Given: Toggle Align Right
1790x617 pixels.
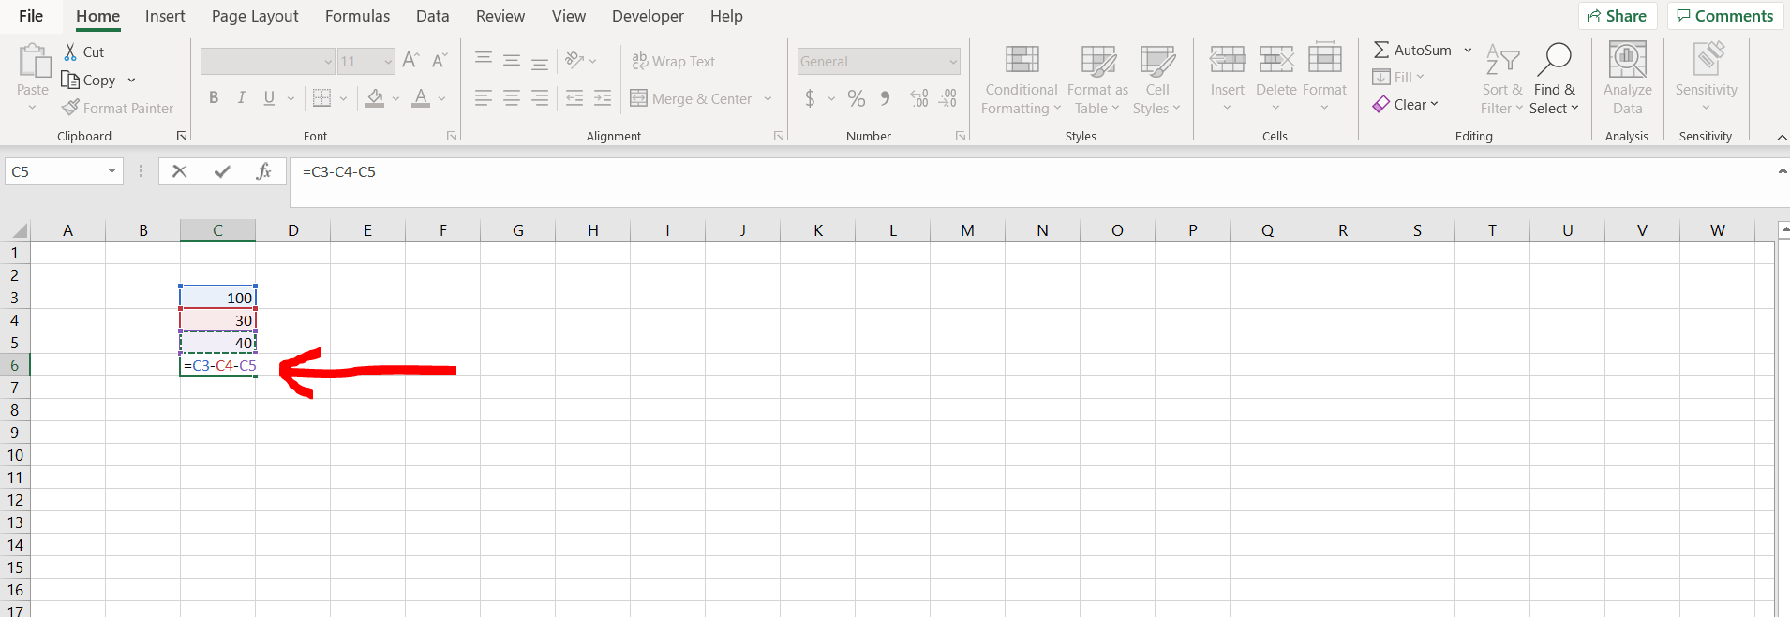Looking at the screenshot, I should point(540,98).
